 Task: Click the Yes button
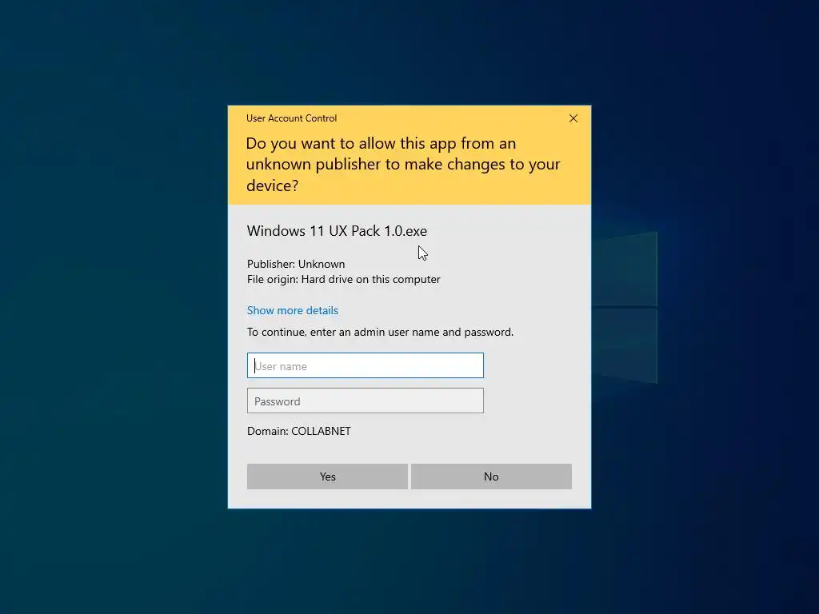pyautogui.click(x=327, y=476)
